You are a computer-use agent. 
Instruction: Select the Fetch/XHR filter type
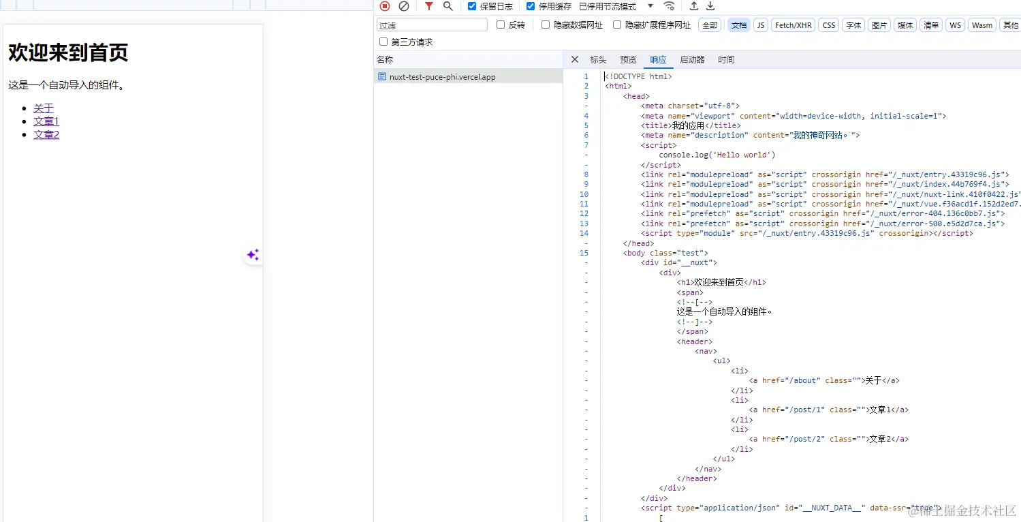click(x=794, y=25)
